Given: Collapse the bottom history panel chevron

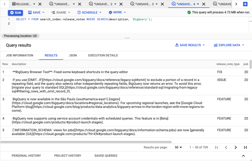Looking at the screenshot, I should pyautogui.click(x=243, y=156).
